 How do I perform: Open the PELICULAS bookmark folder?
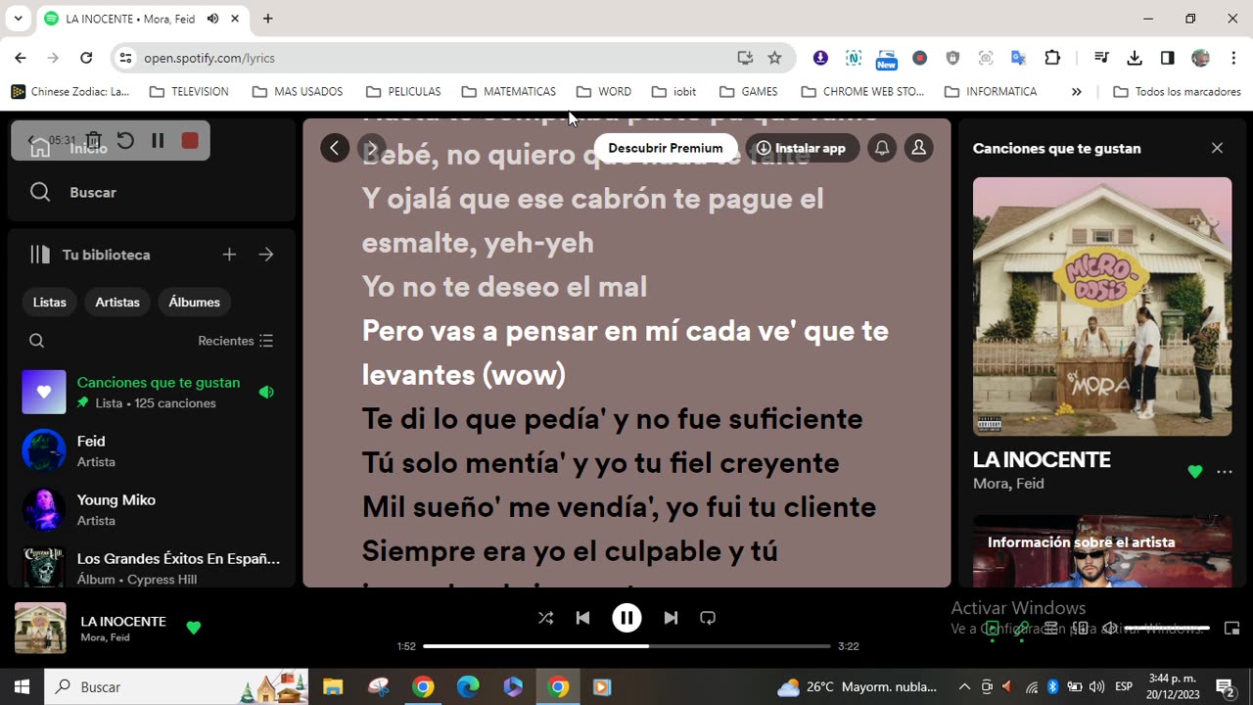pyautogui.click(x=403, y=91)
